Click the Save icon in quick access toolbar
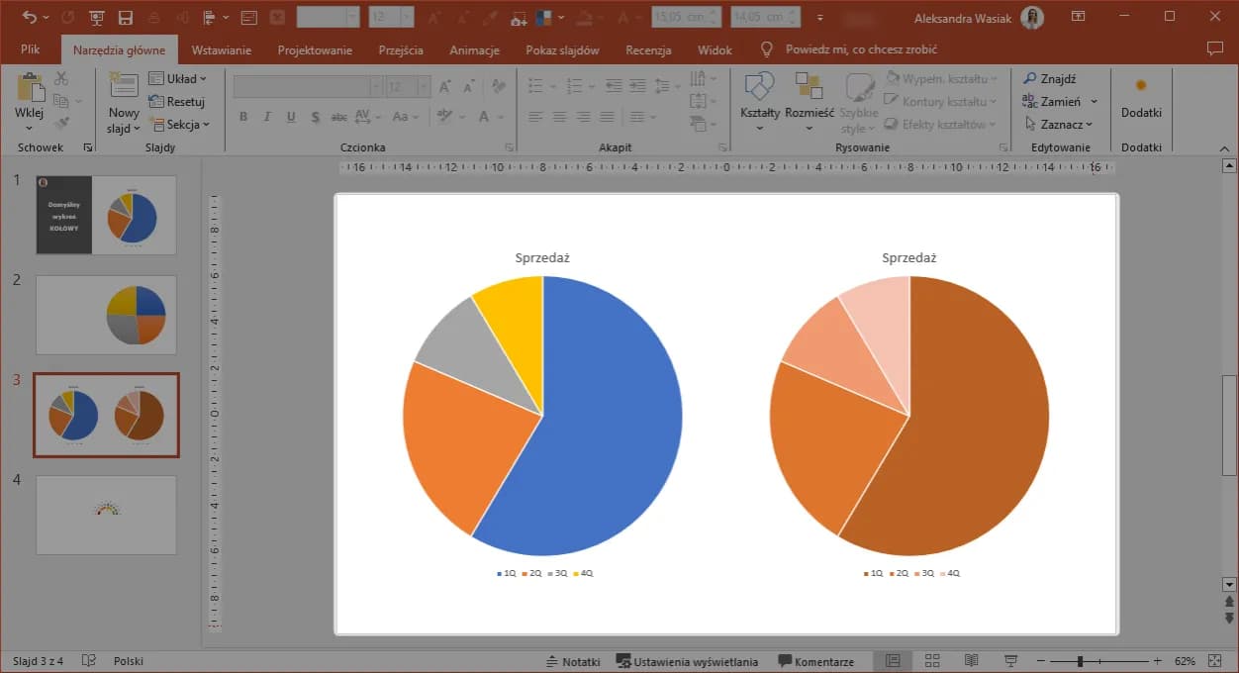 tap(126, 18)
